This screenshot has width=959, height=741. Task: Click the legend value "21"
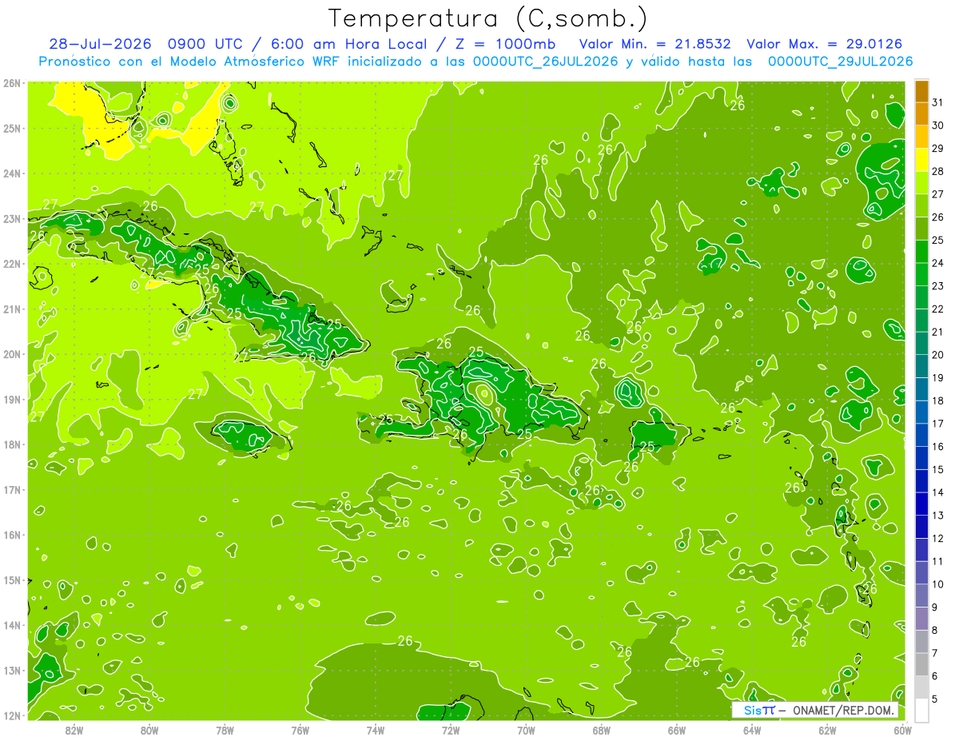pos(938,332)
